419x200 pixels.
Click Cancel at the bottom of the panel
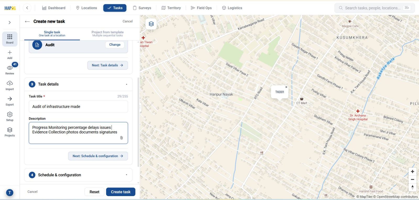click(32, 192)
